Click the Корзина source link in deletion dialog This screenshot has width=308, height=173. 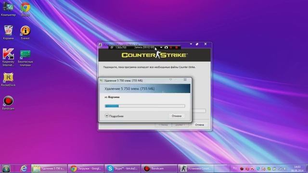click(x=114, y=97)
